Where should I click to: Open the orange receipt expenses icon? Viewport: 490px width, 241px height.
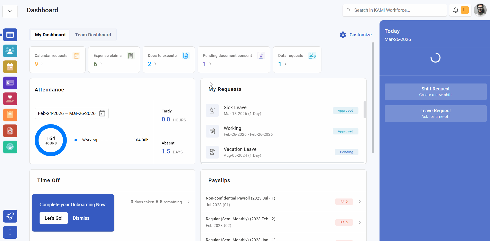coord(10,115)
